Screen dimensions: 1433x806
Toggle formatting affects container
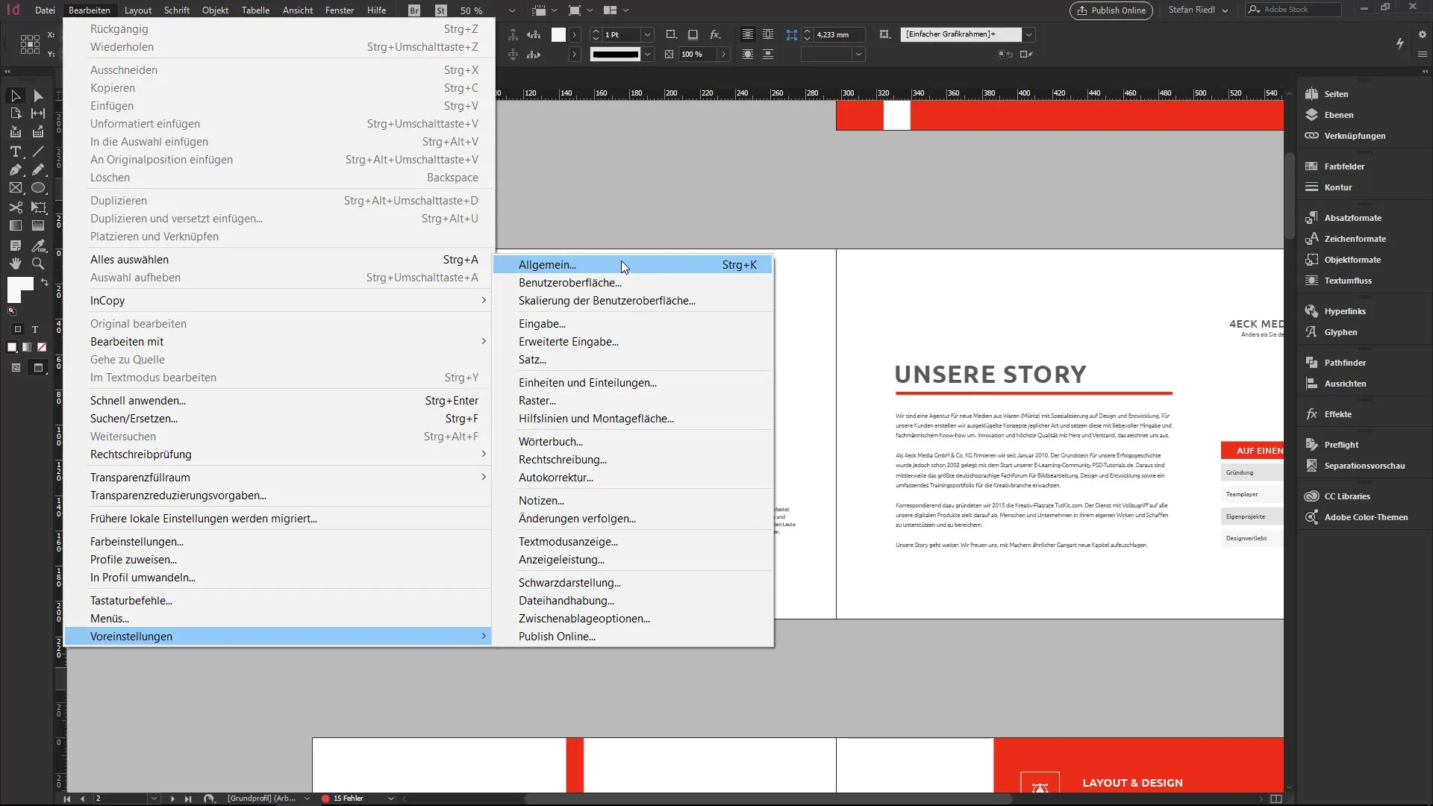[18, 329]
